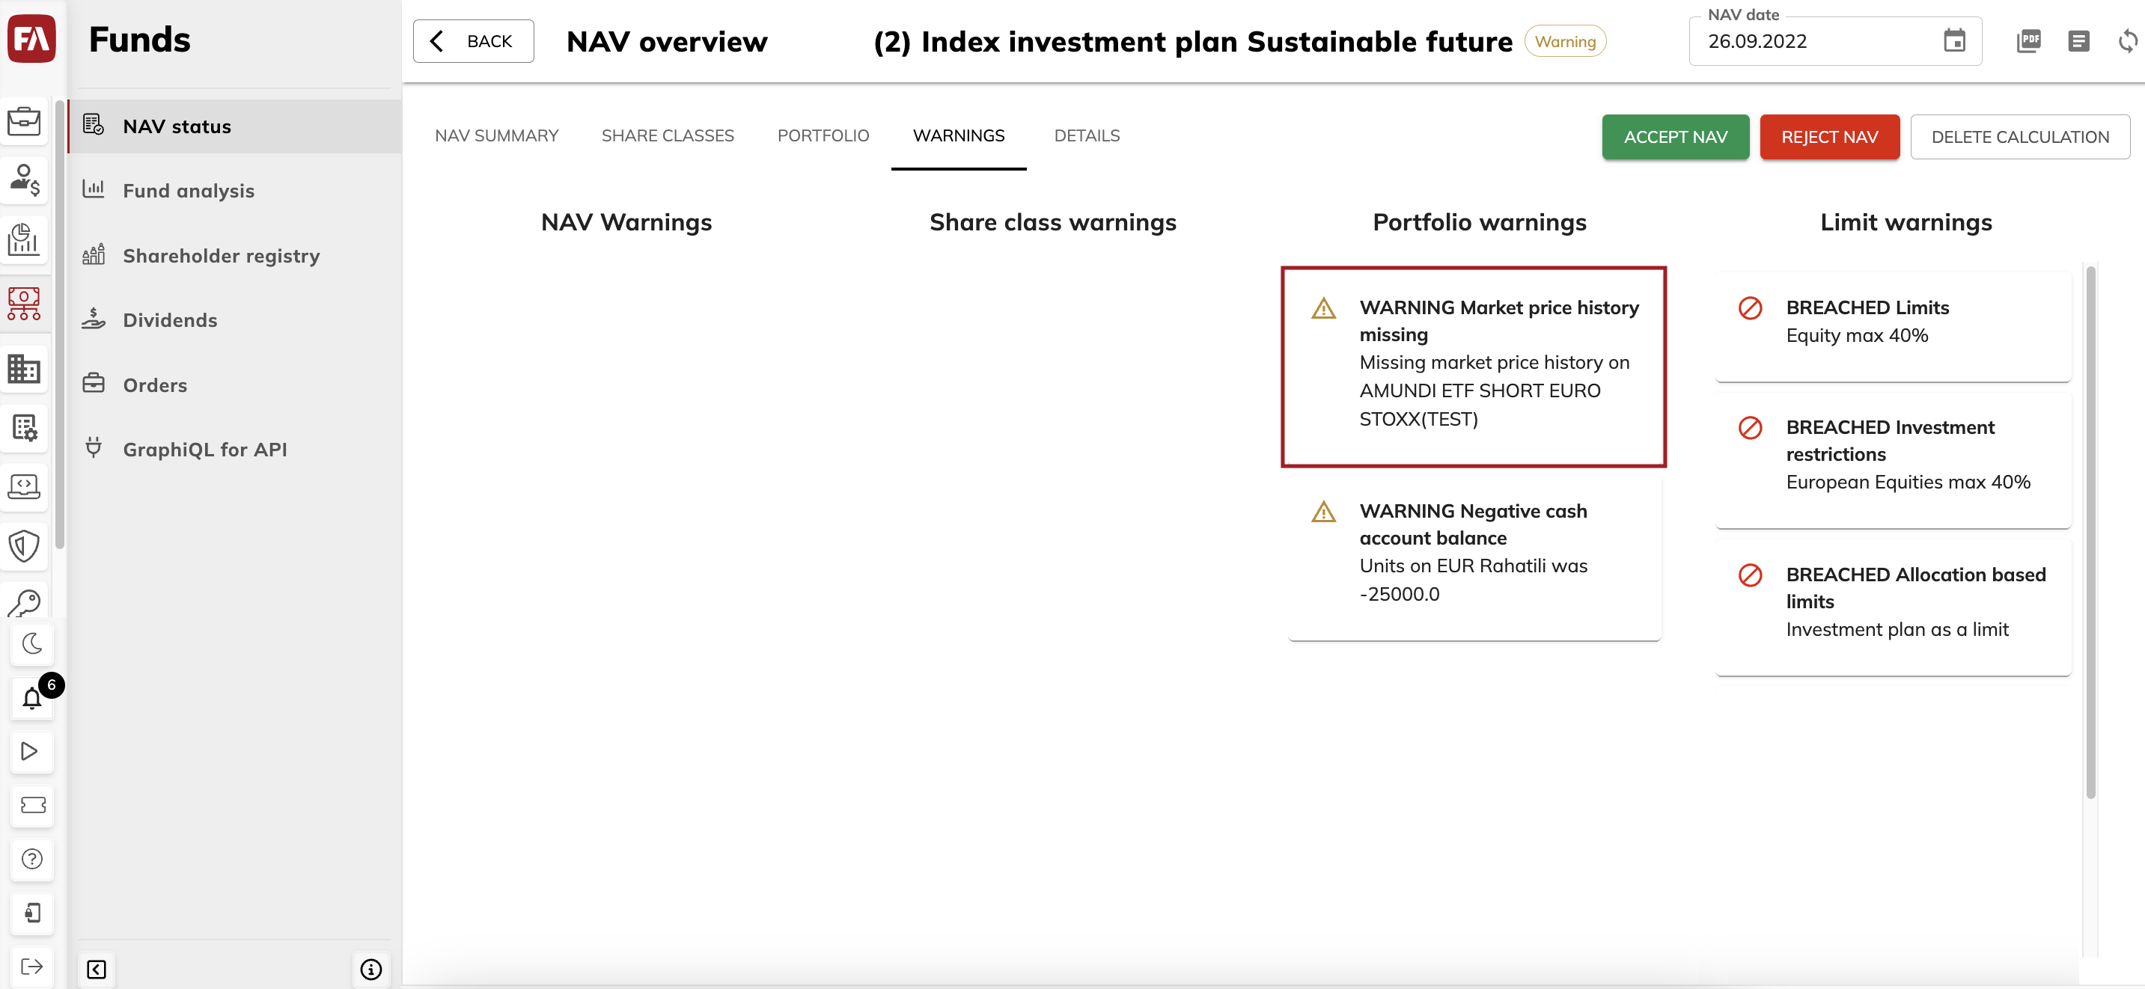Click REJECT NAV button
The width and height of the screenshot is (2145, 989).
click(1829, 136)
